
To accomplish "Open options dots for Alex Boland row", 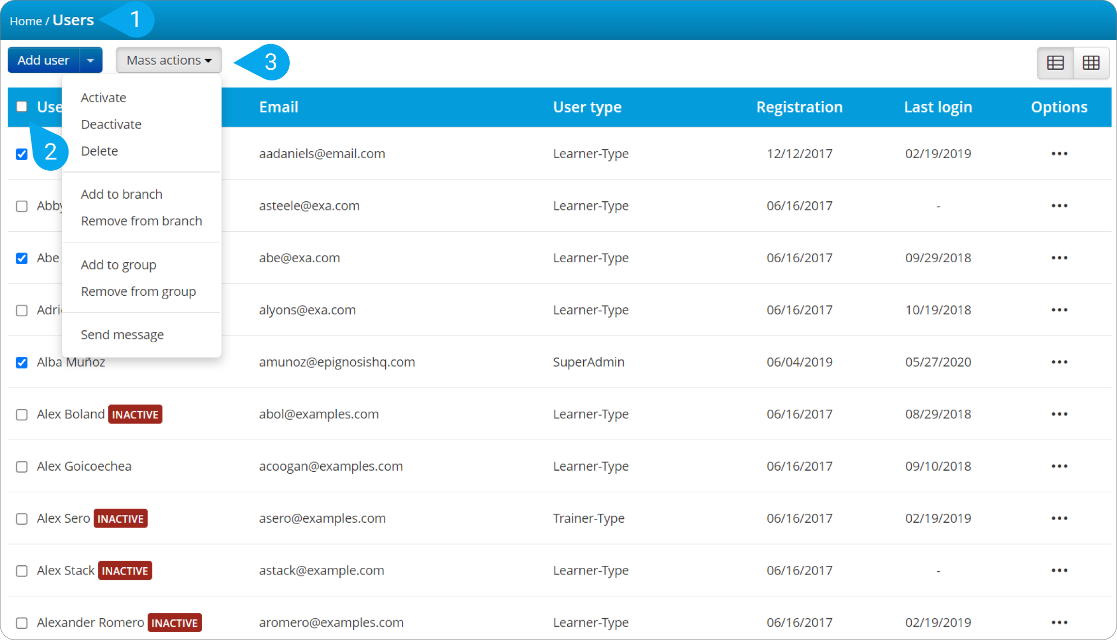I will [1059, 414].
